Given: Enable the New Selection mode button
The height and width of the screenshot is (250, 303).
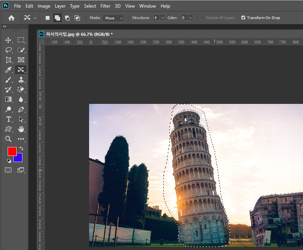Looking at the screenshot, I should click(48, 18).
